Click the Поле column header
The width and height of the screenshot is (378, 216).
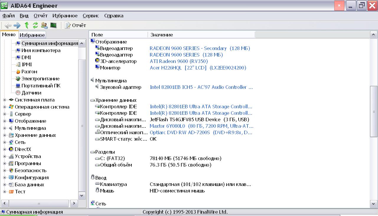point(118,35)
